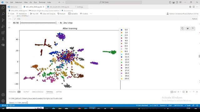Open the Search view in activity bar

(x=3, y=14)
